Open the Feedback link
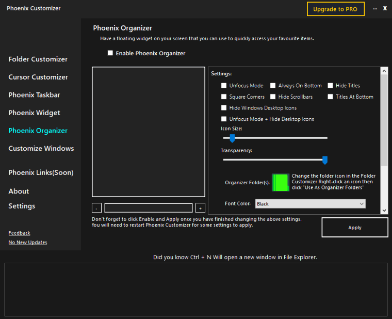The height and width of the screenshot is (319, 392). coord(19,233)
